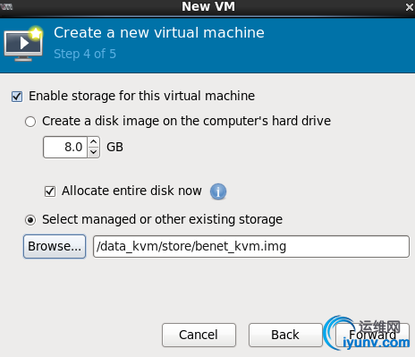
Task: Open the Browse... storage dialog
Action: 55,246
